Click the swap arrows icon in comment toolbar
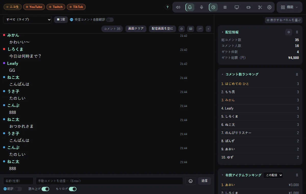Viewport: 306px width, 194px height. point(200,29)
